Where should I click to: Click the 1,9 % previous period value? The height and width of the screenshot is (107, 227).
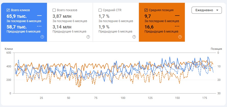(x=104, y=27)
